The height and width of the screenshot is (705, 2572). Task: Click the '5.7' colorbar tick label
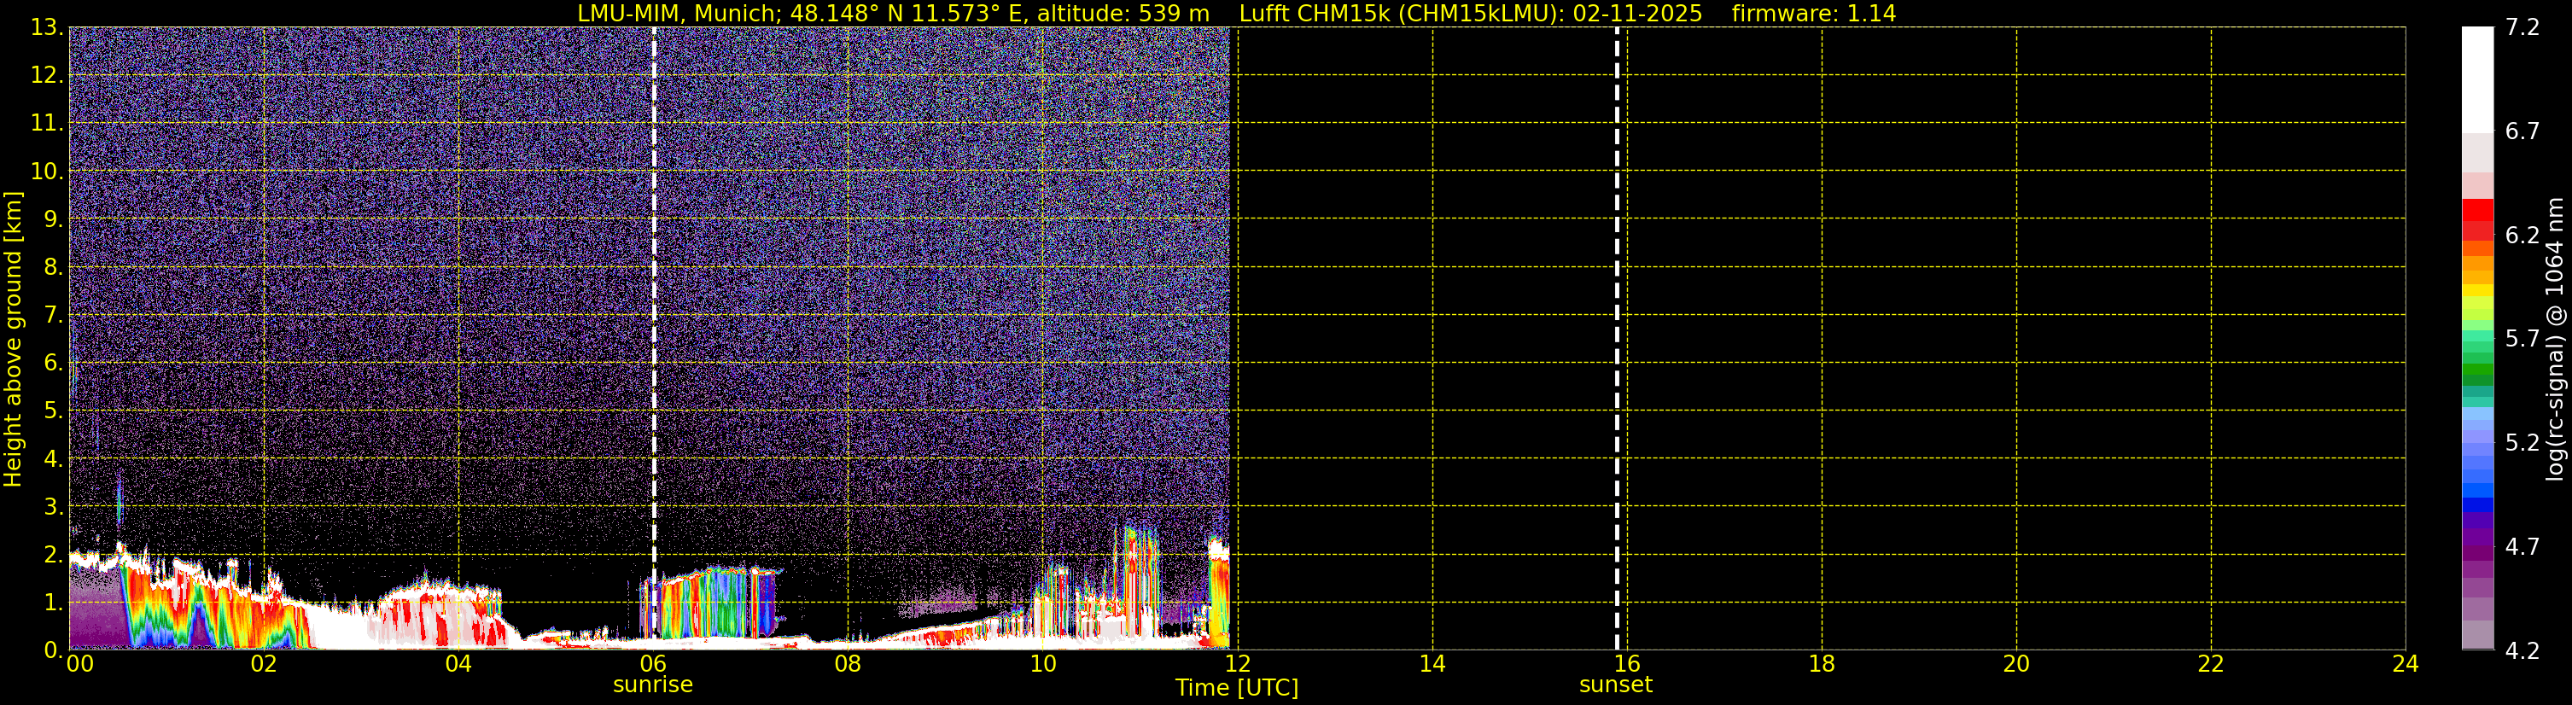pos(2522,340)
